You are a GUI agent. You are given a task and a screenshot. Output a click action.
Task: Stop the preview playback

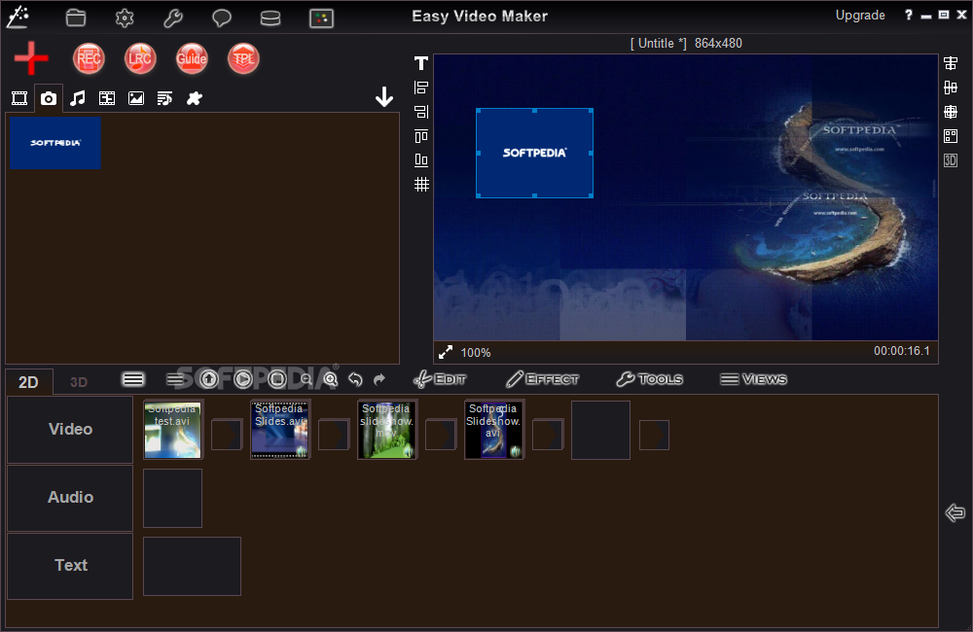277,379
